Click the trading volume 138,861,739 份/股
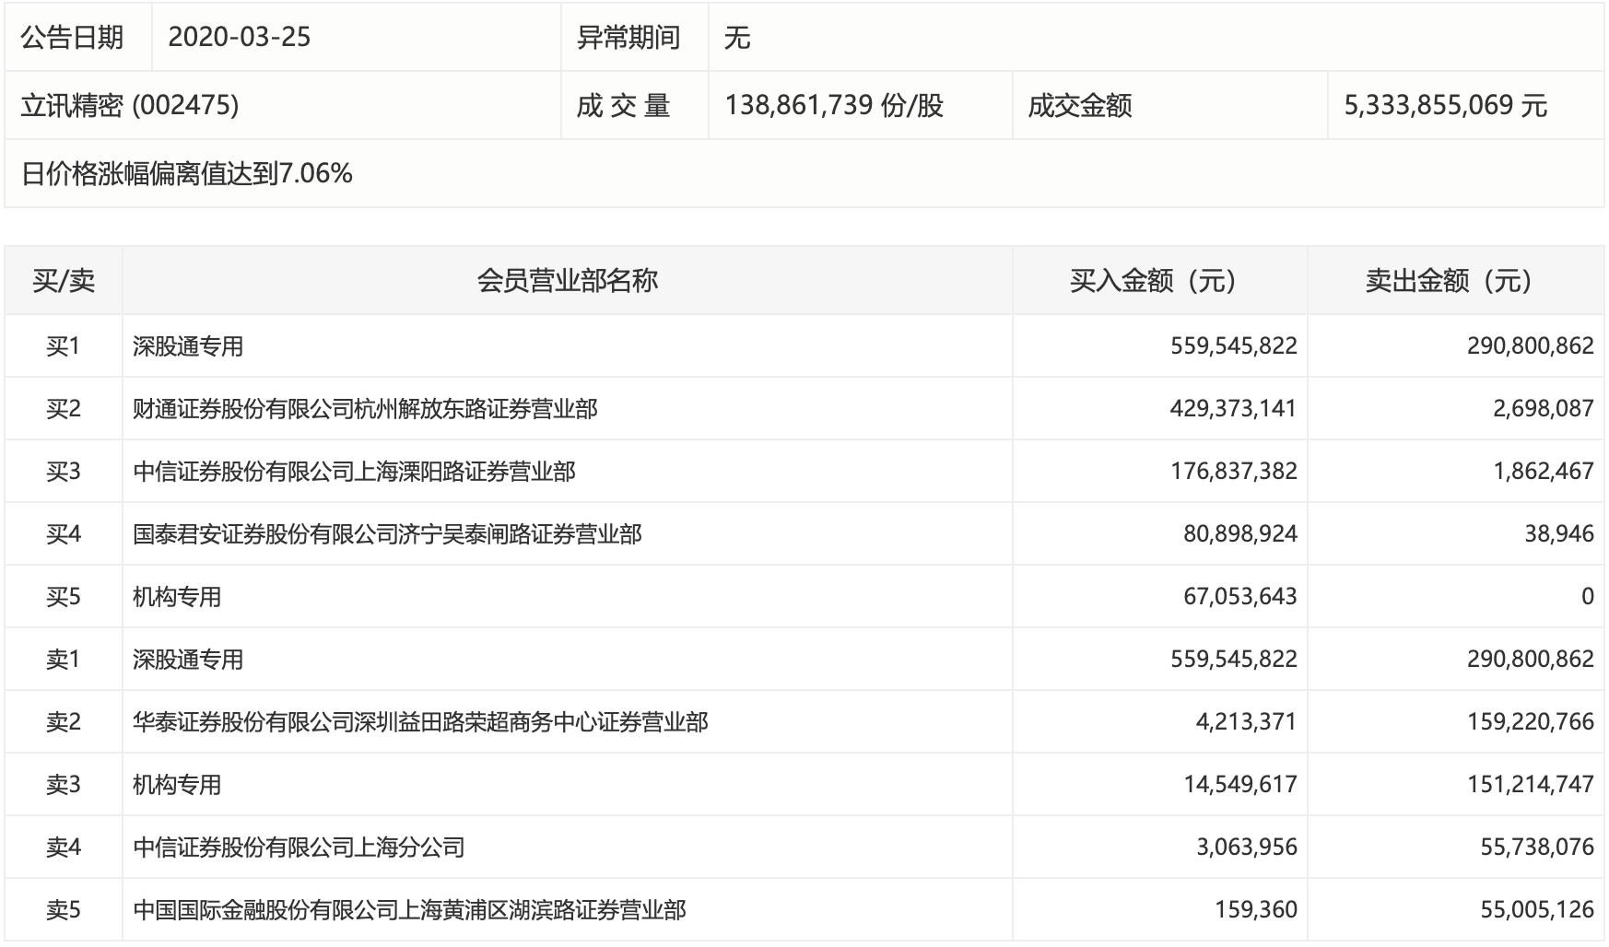 click(x=834, y=106)
